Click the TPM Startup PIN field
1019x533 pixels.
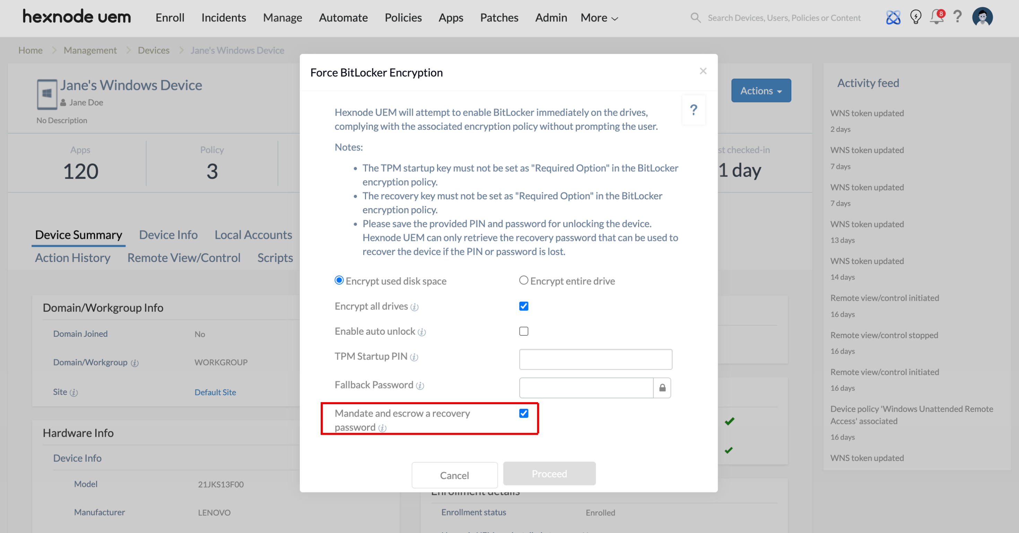[595, 359]
